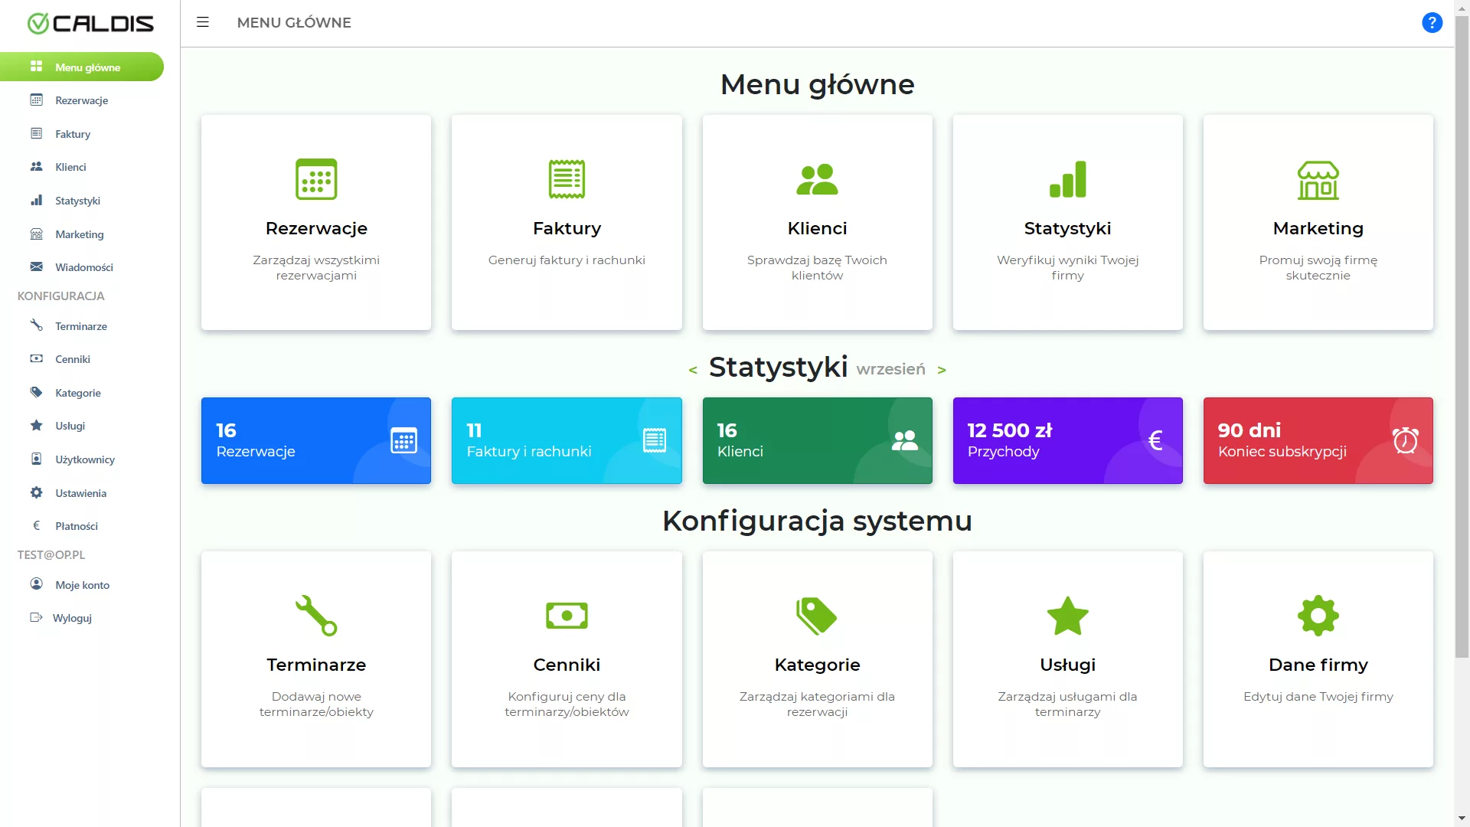Select Menu główne in sidebar
Viewport: 1470px width, 827px height.
(x=82, y=67)
